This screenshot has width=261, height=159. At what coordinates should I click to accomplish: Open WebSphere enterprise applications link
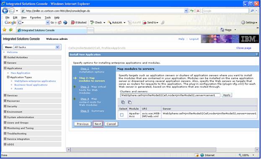(35, 81)
